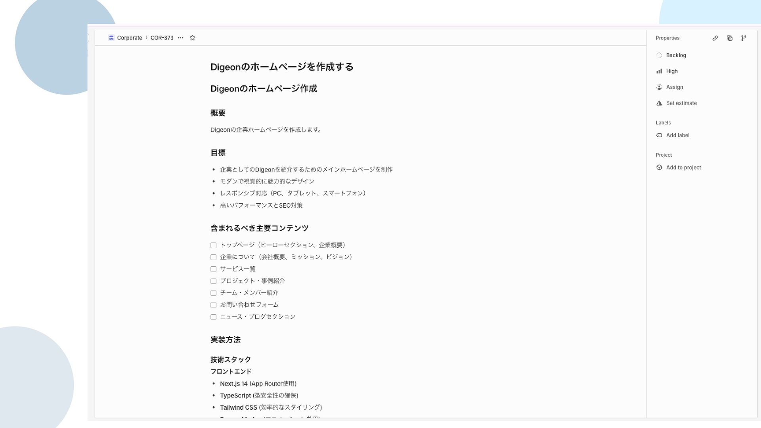This screenshot has width=761, height=428.
Task: Click the issue title Digeonのホームページを作成する
Action: (282, 67)
